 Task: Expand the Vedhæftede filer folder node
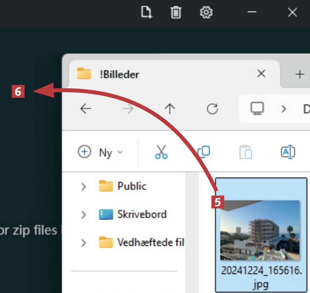(x=84, y=242)
